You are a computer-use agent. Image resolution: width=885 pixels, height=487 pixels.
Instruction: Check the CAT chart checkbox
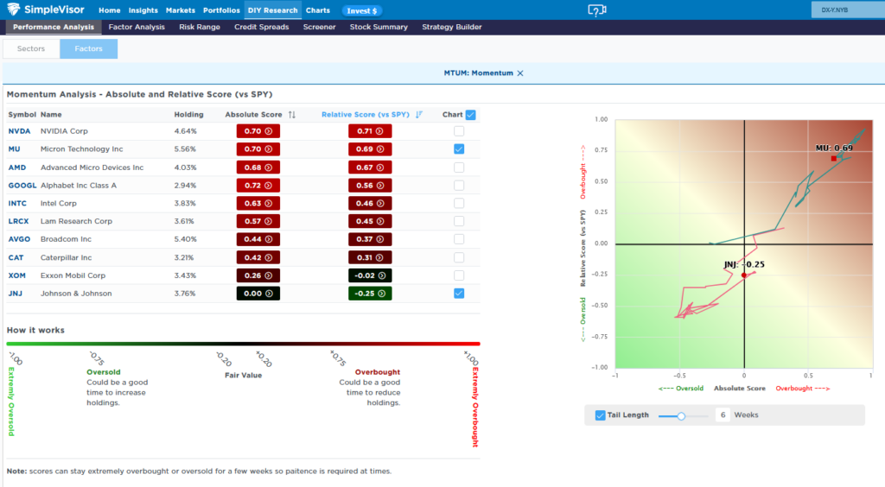(x=459, y=257)
